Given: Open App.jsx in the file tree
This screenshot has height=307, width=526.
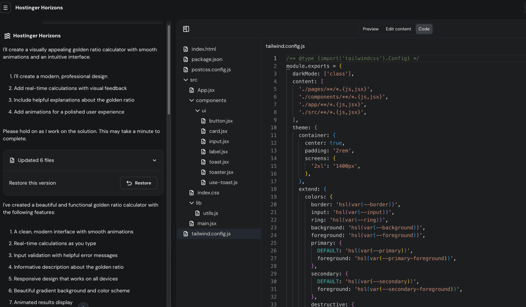Looking at the screenshot, I should tap(206, 90).
